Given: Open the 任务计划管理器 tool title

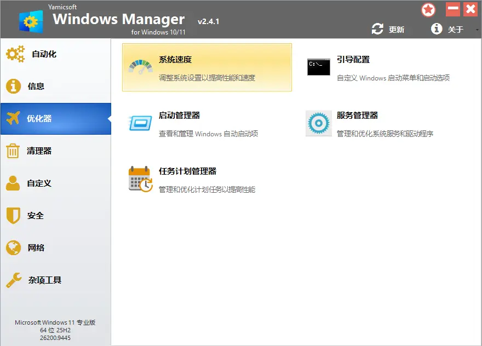Looking at the screenshot, I should [187, 171].
